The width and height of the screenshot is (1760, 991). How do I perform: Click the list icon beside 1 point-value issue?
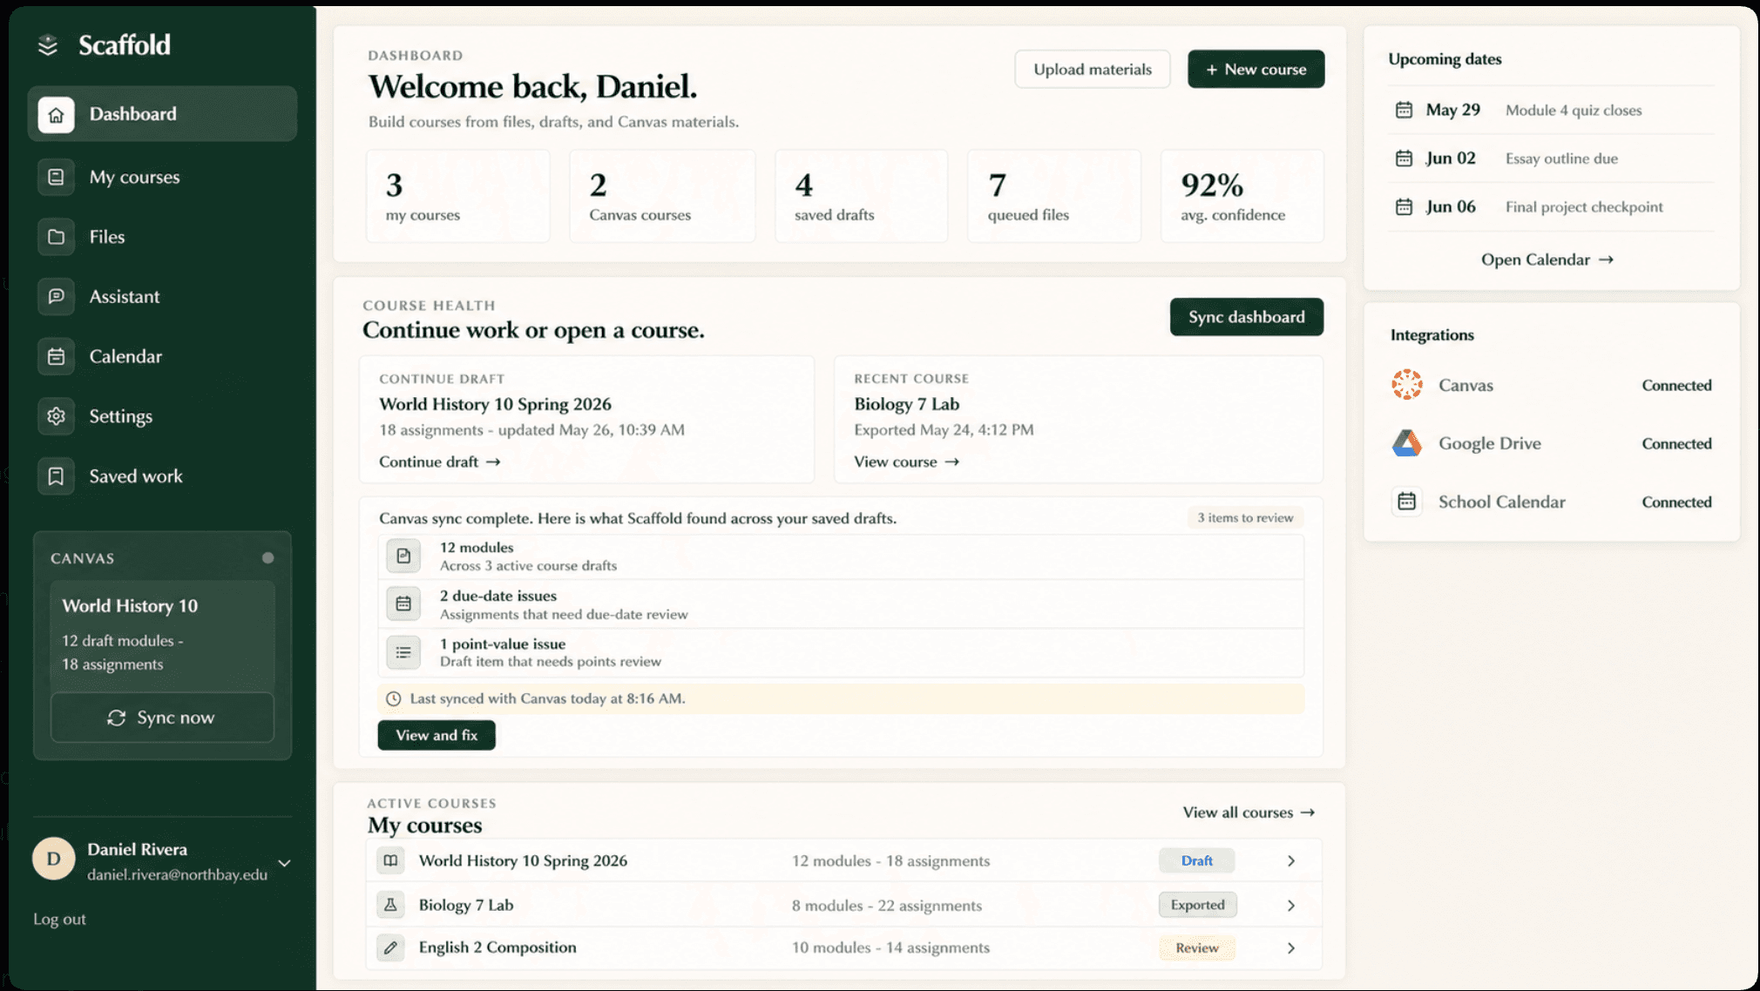[x=403, y=652]
